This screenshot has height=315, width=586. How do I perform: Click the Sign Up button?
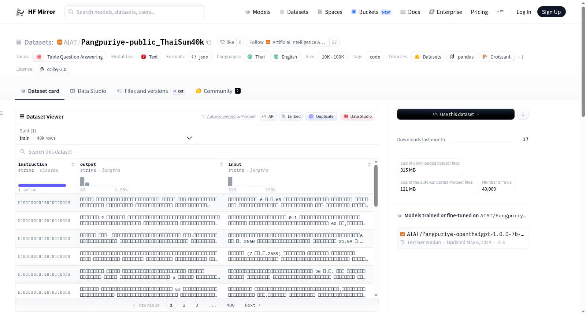point(551,12)
